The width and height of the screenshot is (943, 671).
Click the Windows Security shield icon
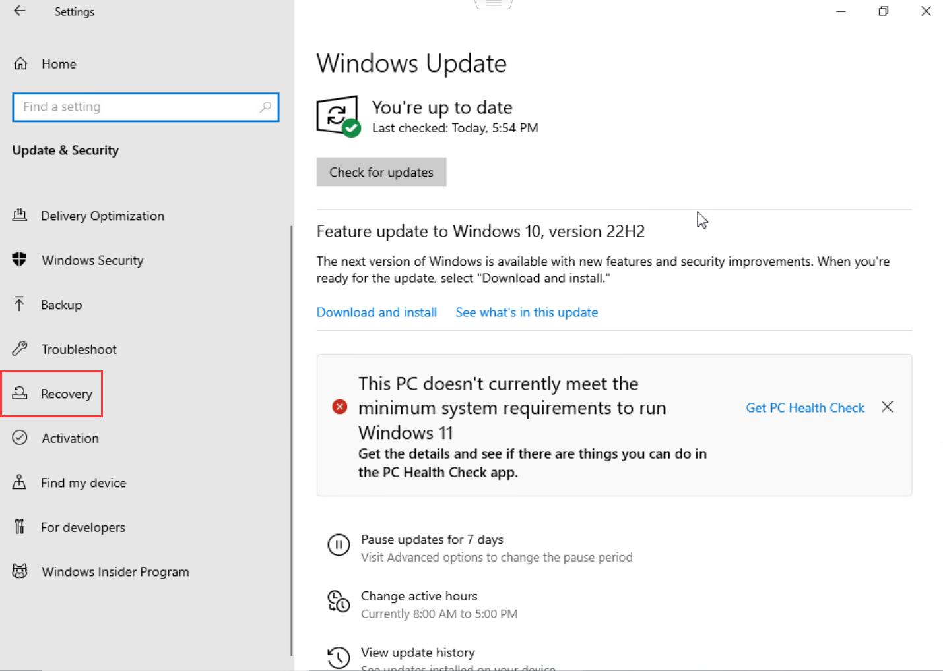pyautogui.click(x=20, y=260)
